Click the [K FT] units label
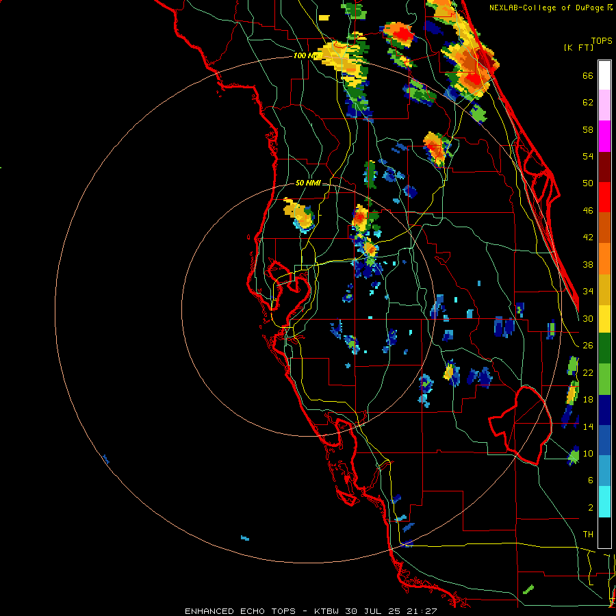The height and width of the screenshot is (616, 616). tap(578, 47)
